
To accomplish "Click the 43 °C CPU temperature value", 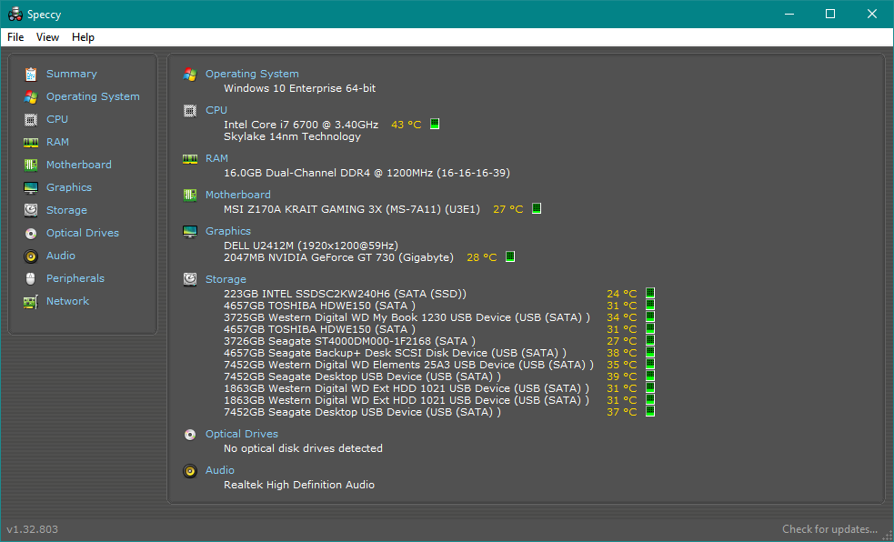I will click(x=406, y=125).
